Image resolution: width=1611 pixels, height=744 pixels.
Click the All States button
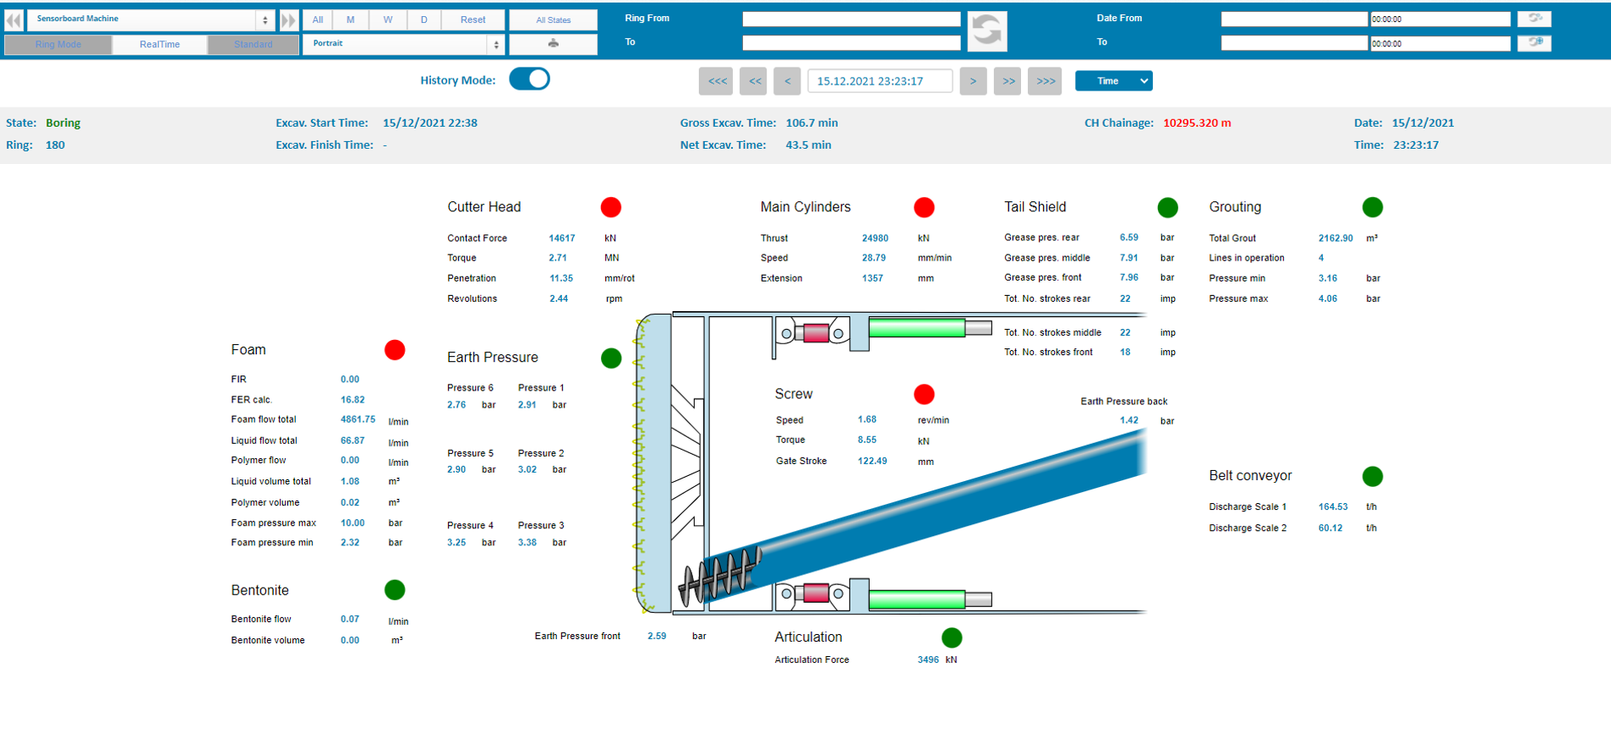(553, 19)
